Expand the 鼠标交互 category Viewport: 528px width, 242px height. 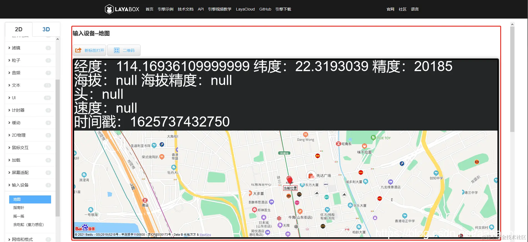pyautogui.click(x=30, y=148)
